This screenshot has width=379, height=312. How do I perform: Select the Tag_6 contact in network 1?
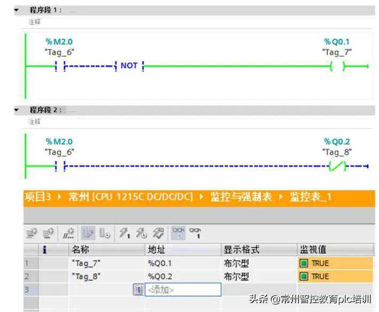[x=59, y=66]
